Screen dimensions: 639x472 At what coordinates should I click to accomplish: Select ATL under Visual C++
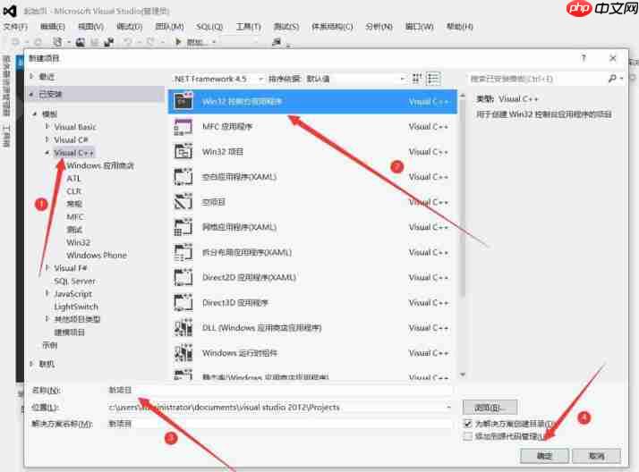click(73, 178)
